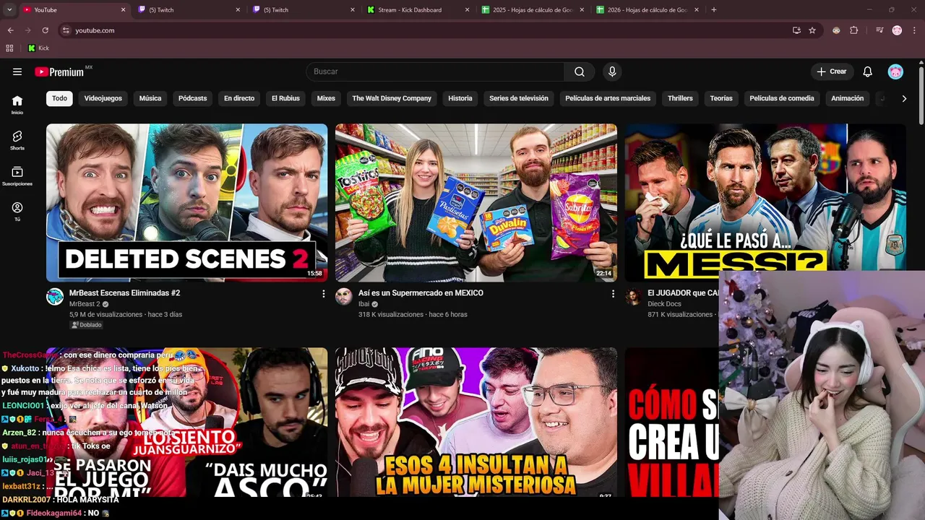Open Shorts from the sidebar
The width and height of the screenshot is (925, 520).
[17, 141]
